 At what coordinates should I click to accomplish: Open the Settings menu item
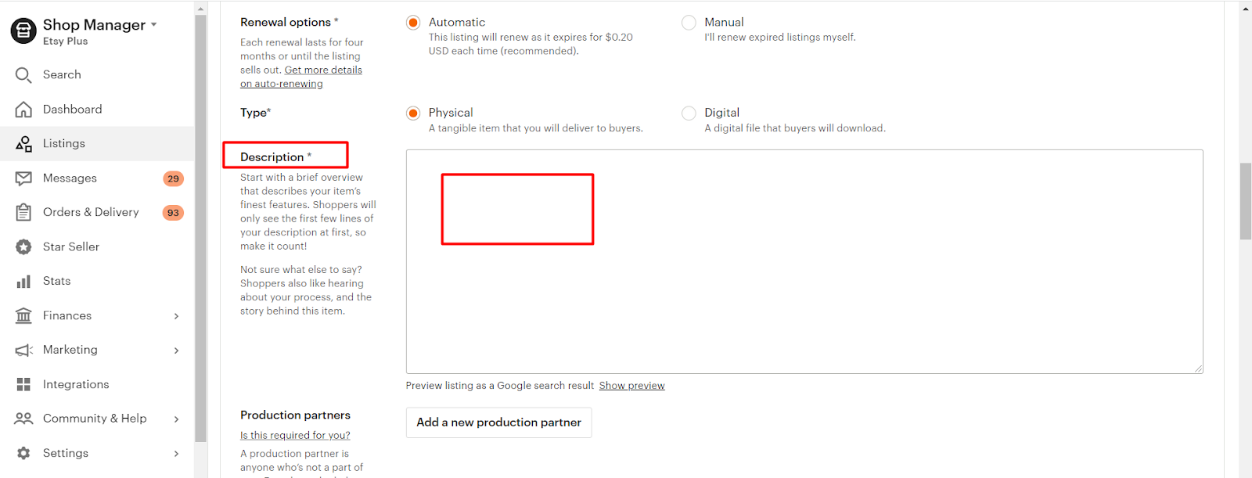66,453
